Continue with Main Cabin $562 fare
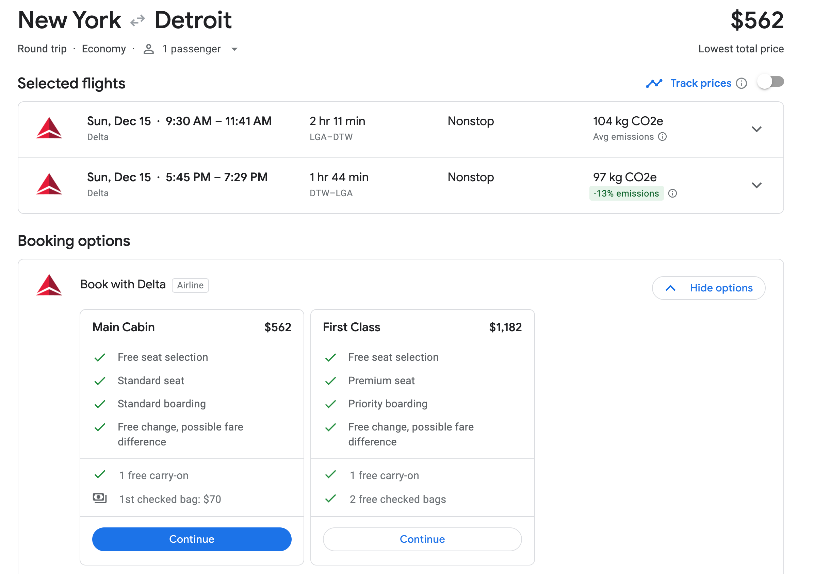This screenshot has width=814, height=574. pyautogui.click(x=192, y=539)
